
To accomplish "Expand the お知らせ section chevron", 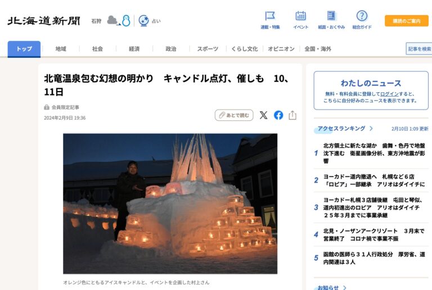I will pyautogui.click(x=344, y=288).
